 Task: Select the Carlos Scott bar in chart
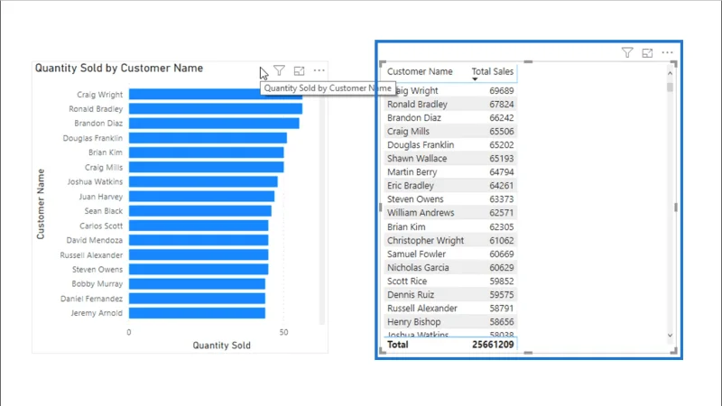199,226
